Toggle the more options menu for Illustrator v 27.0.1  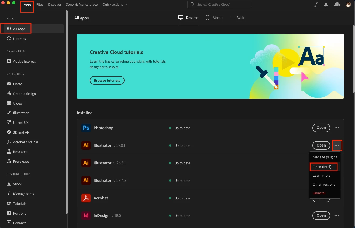337,145
